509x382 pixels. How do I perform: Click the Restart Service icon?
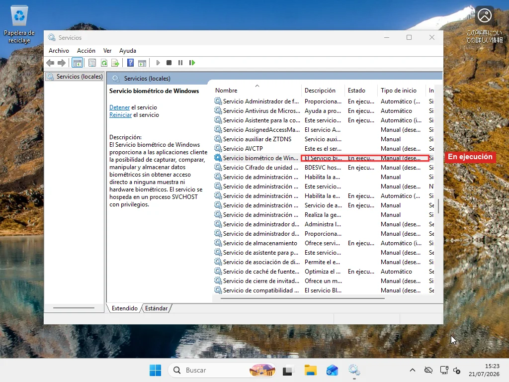(x=192, y=63)
